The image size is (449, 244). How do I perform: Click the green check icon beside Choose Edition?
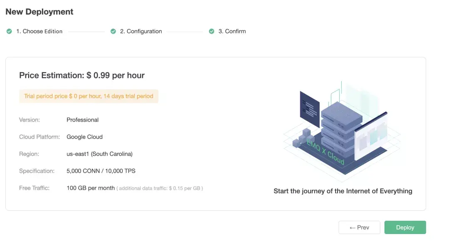pyautogui.click(x=9, y=31)
